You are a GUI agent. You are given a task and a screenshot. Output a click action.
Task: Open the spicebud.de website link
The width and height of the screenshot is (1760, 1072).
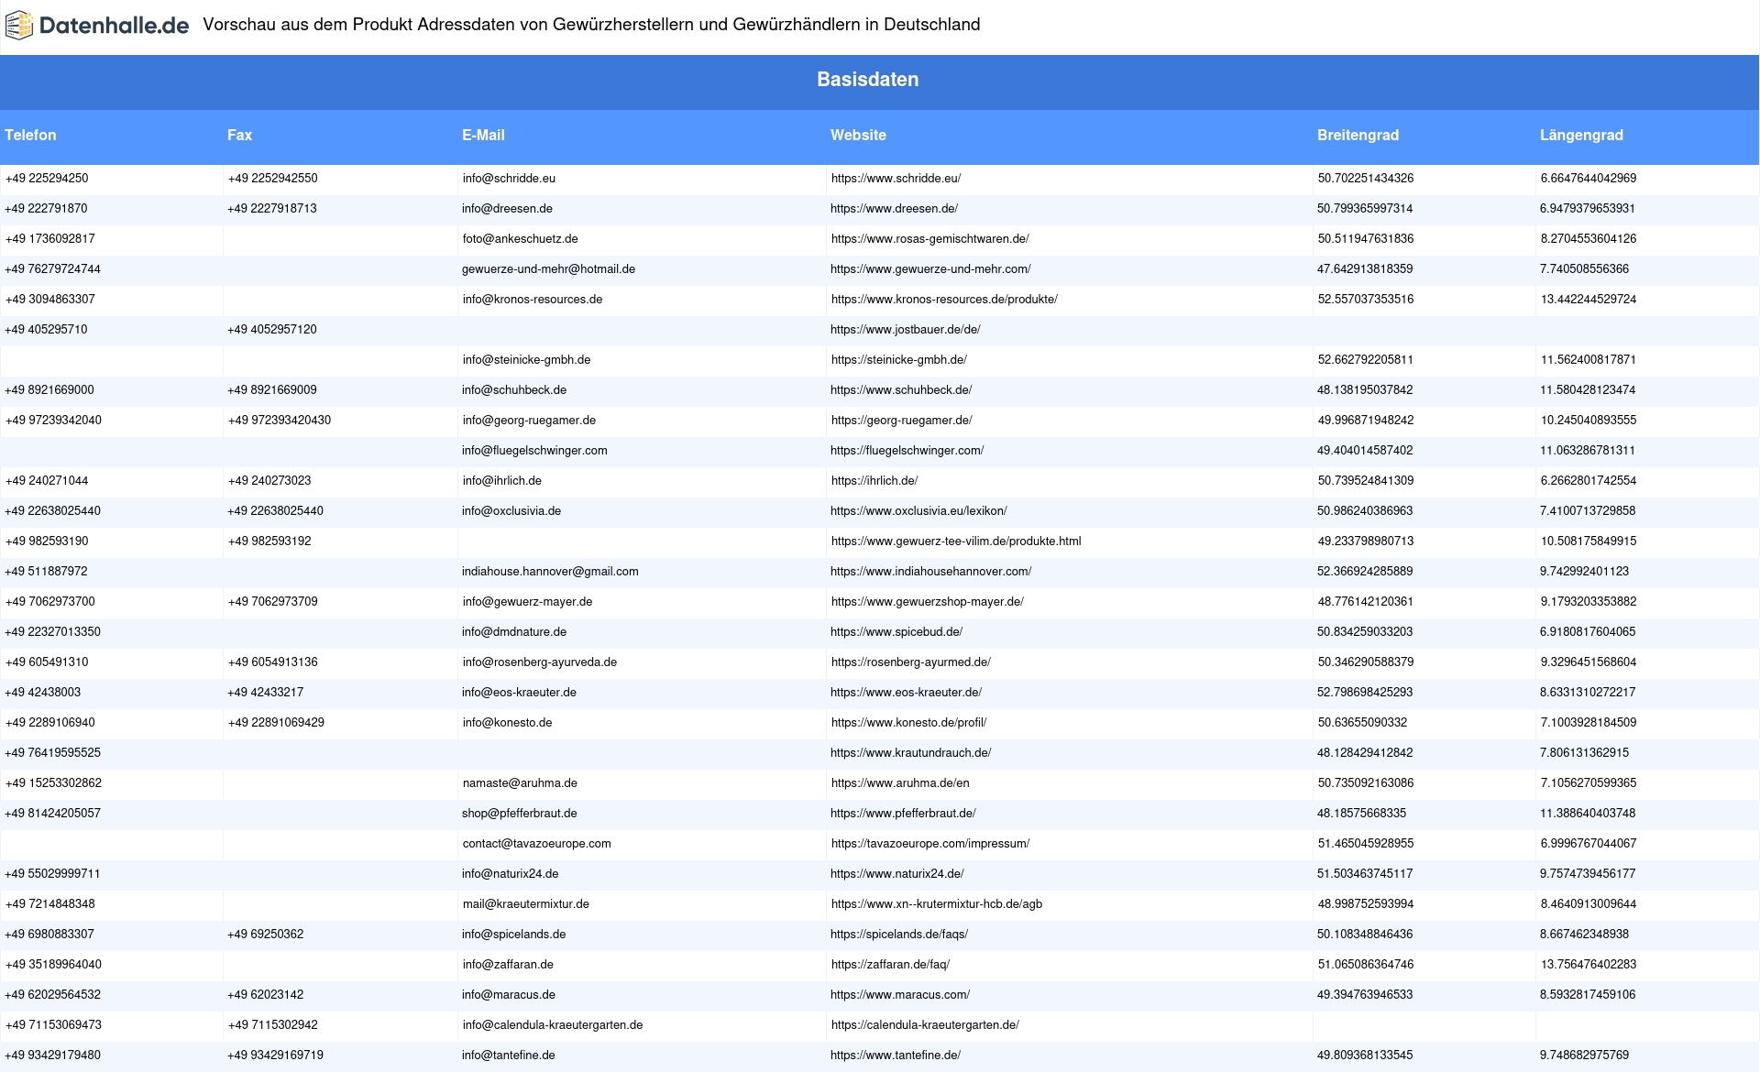pyautogui.click(x=896, y=632)
